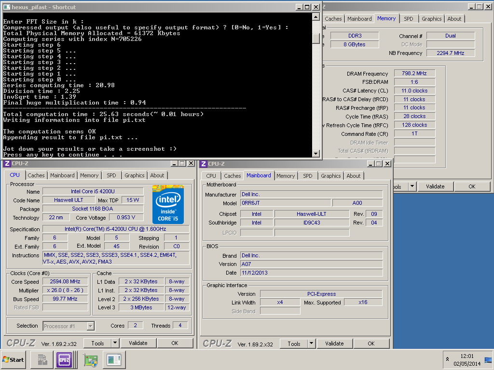The width and height of the screenshot is (494, 370).
Task: Expand the Processor #1 selection dropdown
Action: (90, 326)
